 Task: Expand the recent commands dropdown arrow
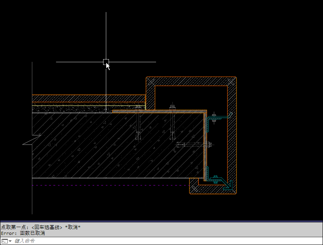pos(10,241)
